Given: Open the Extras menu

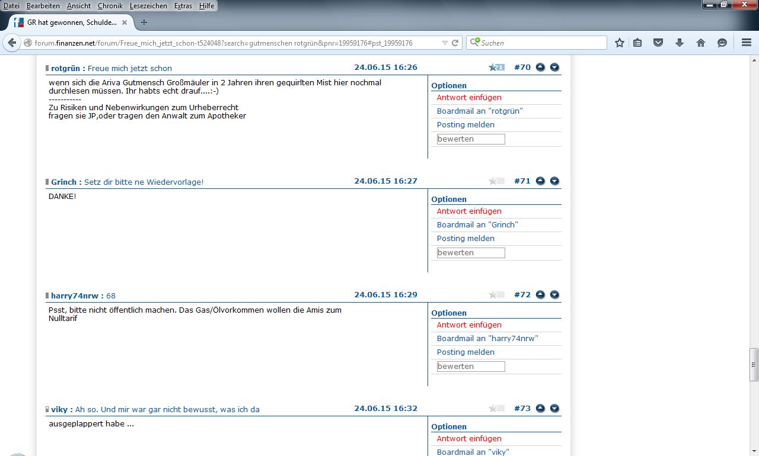Looking at the screenshot, I should 183,6.
